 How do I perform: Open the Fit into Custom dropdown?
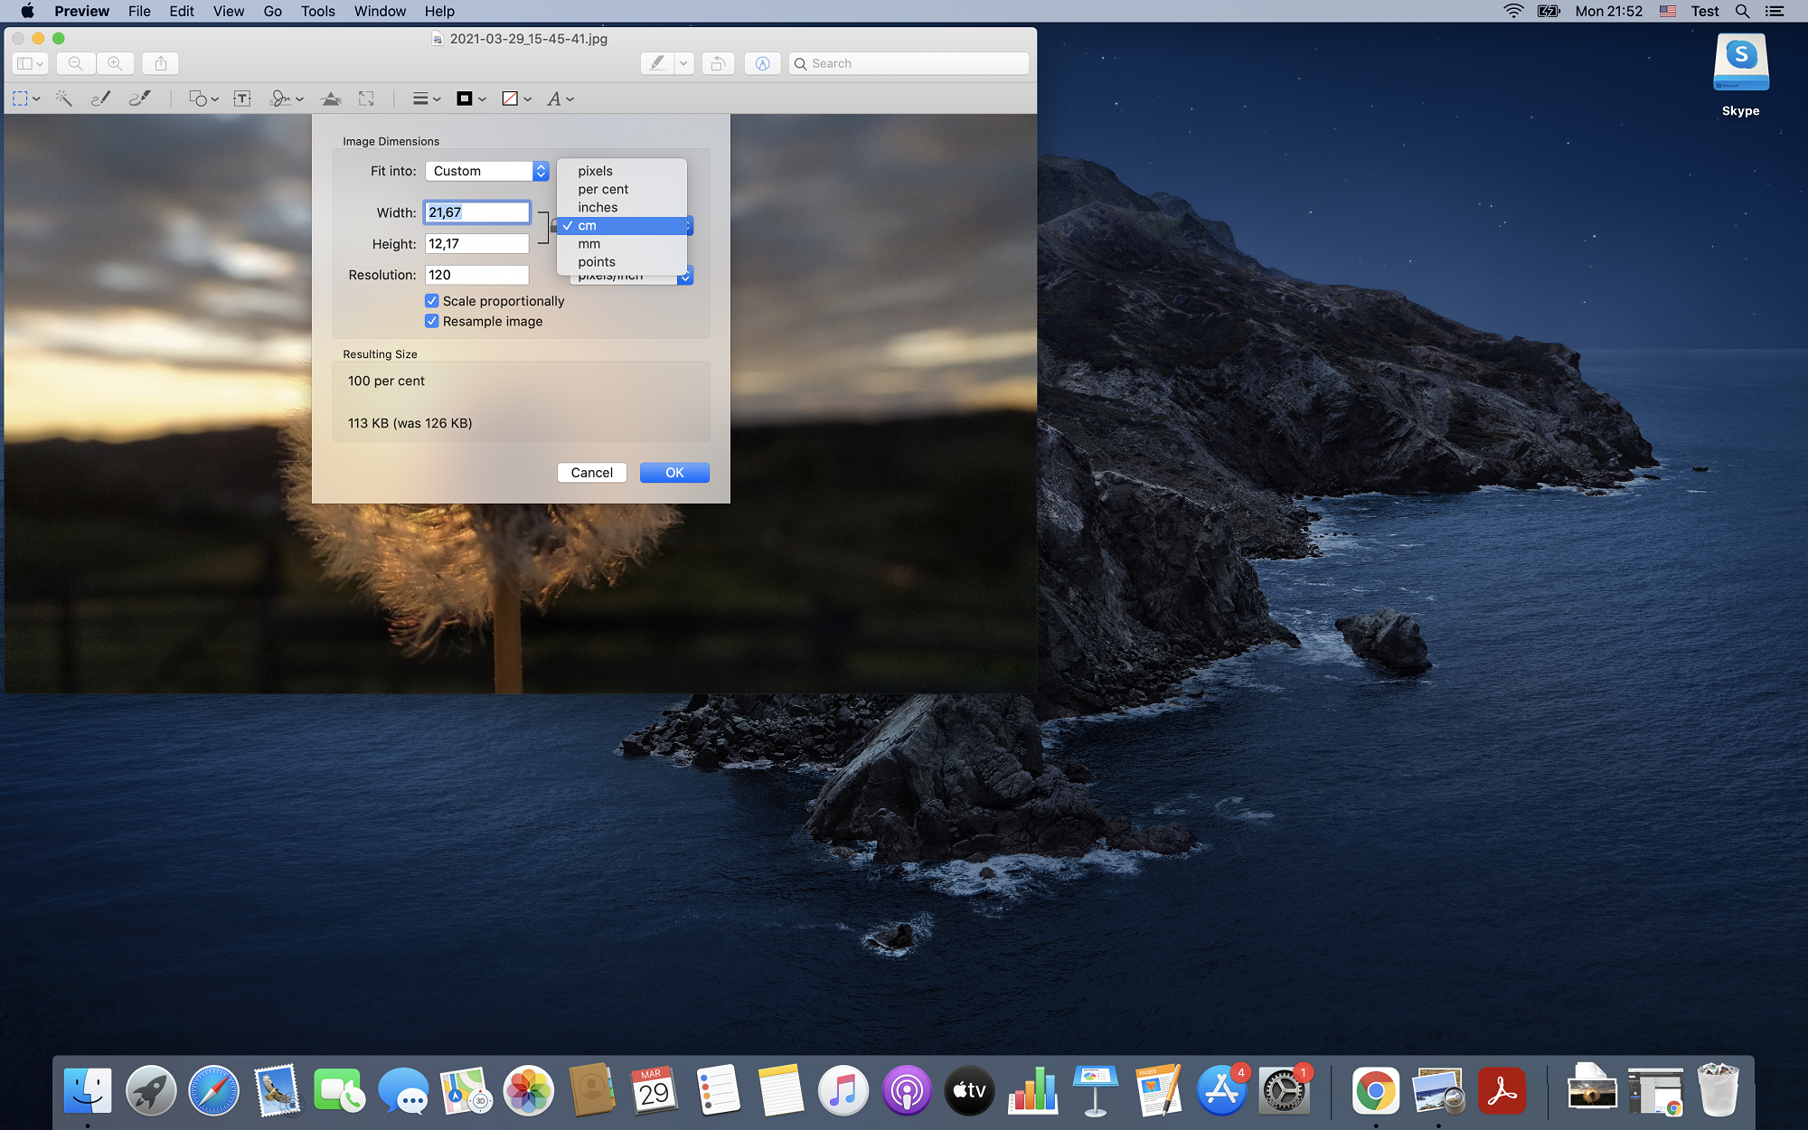pyautogui.click(x=487, y=171)
